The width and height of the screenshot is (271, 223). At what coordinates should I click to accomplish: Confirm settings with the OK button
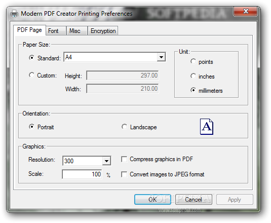152,200
